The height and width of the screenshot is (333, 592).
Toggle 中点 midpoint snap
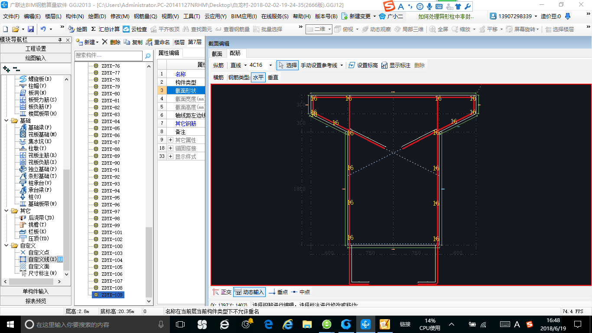pos(300,292)
